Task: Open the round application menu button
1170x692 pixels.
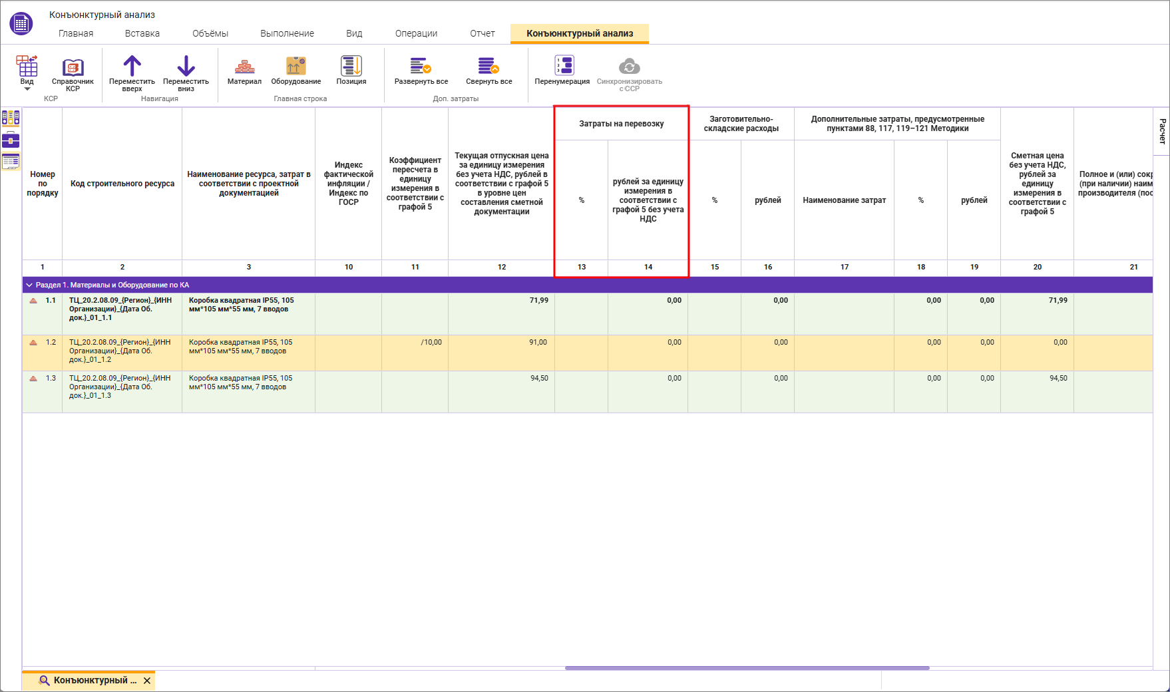Action: 21,24
